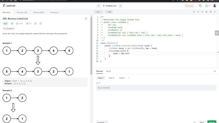Click the Run button
The width and height of the screenshot is (219, 123).
pyautogui.click(x=202, y=122)
